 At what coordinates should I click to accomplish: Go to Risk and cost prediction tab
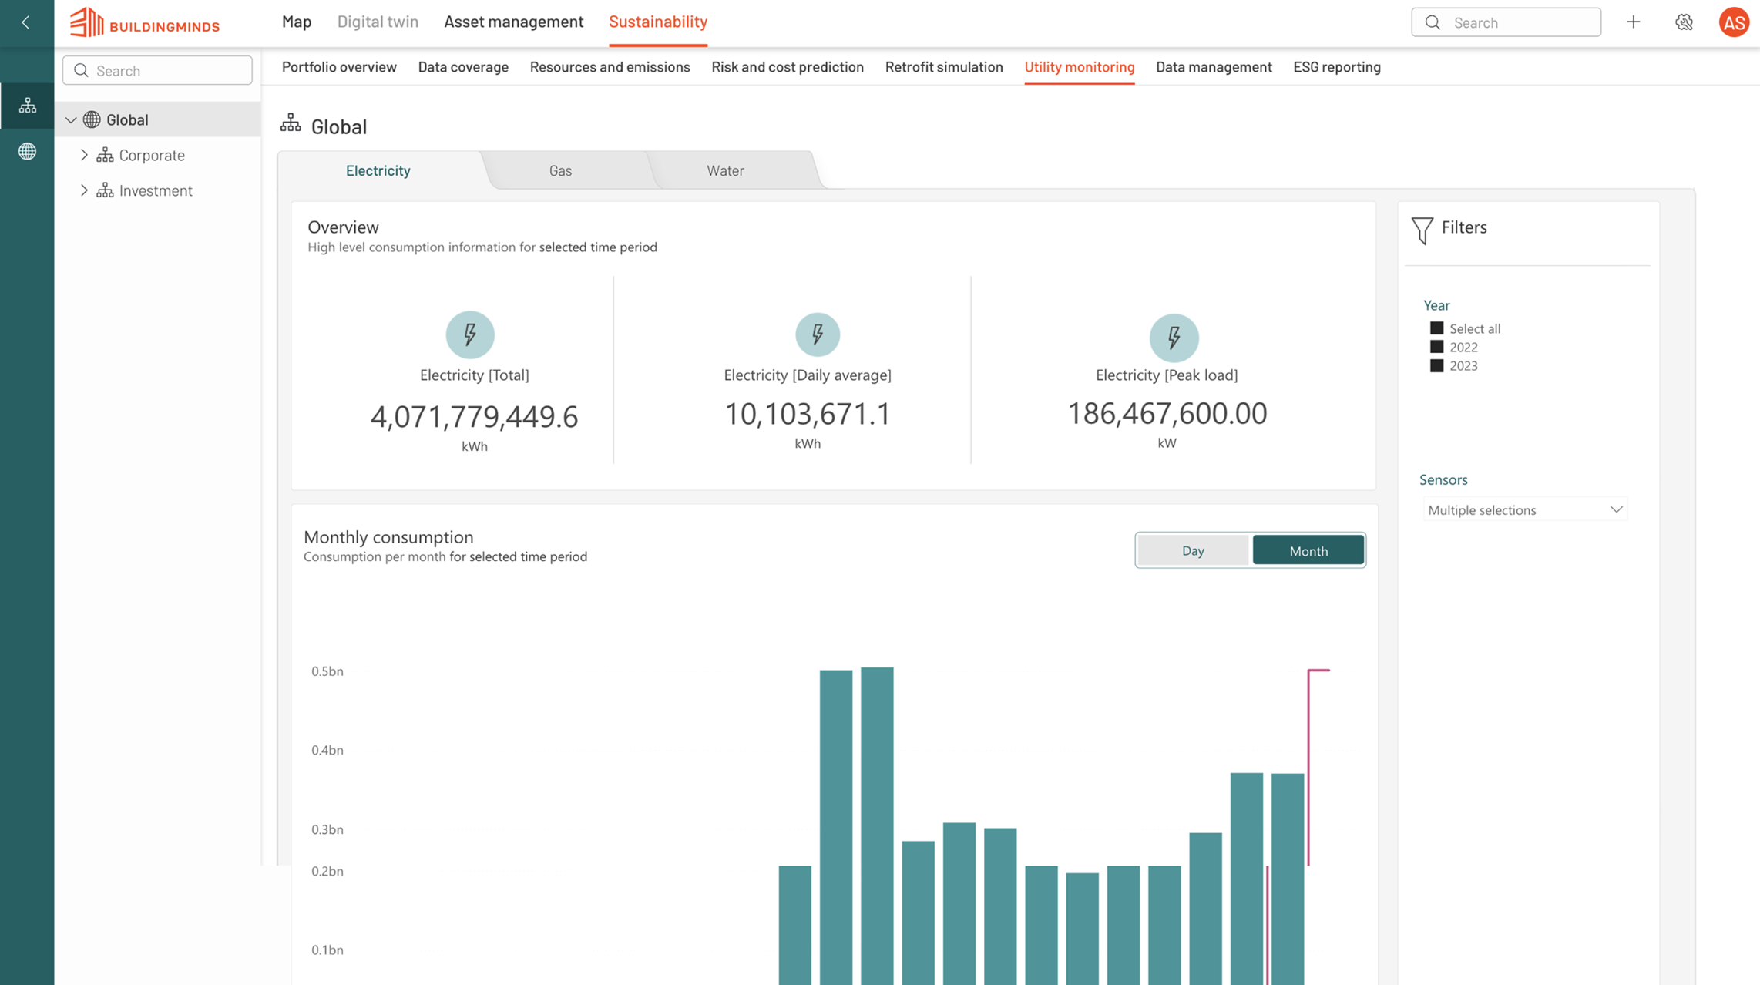click(788, 67)
